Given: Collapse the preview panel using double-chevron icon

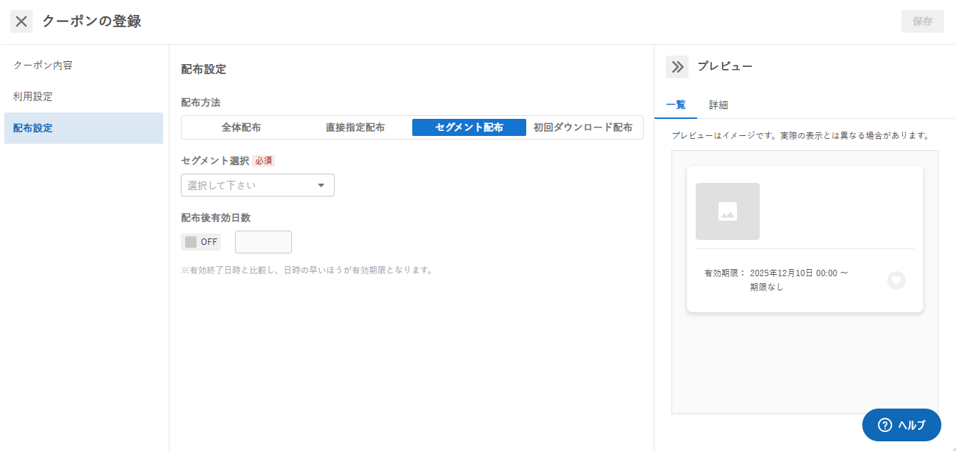Looking at the screenshot, I should (677, 67).
